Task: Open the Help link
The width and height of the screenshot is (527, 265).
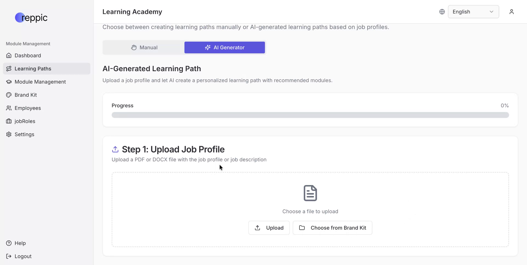Action: click(x=20, y=243)
